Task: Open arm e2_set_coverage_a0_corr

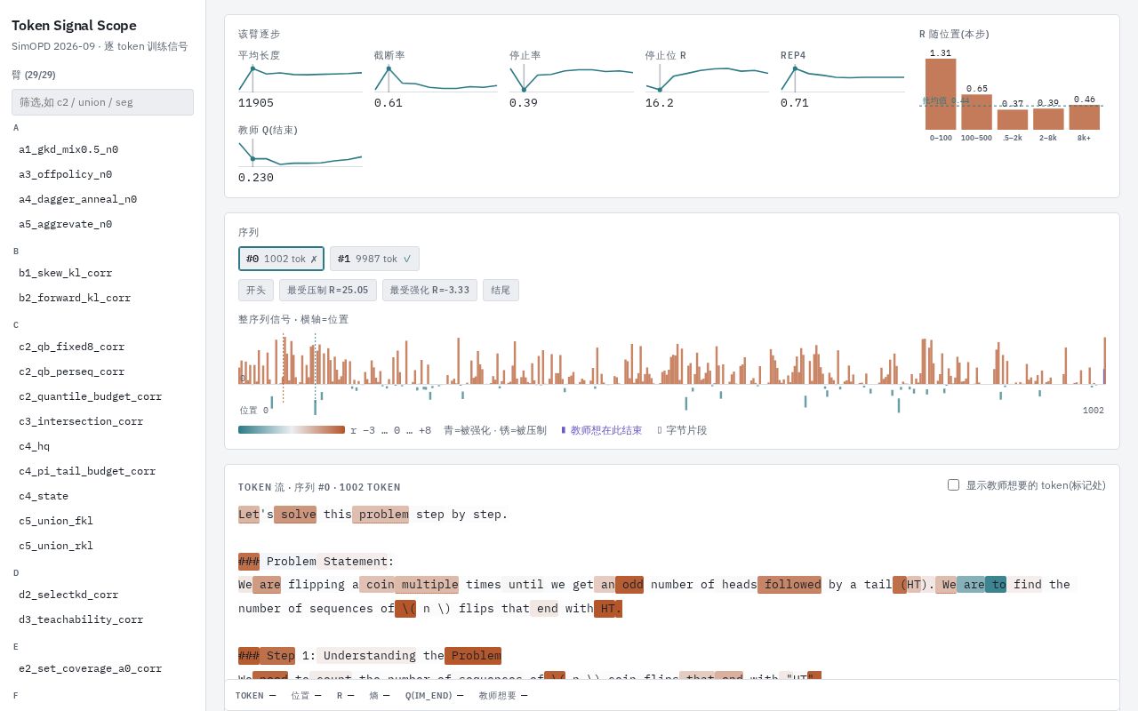Action: [x=102, y=668]
